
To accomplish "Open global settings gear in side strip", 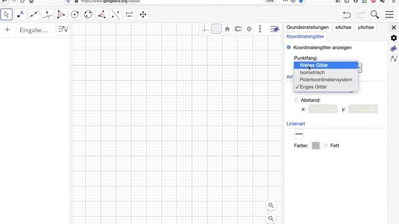I will 393,38.
